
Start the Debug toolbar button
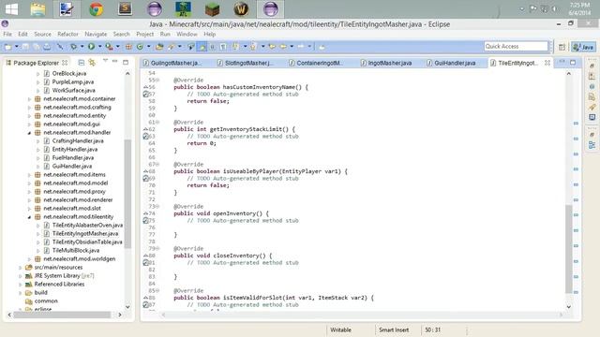[73, 47]
